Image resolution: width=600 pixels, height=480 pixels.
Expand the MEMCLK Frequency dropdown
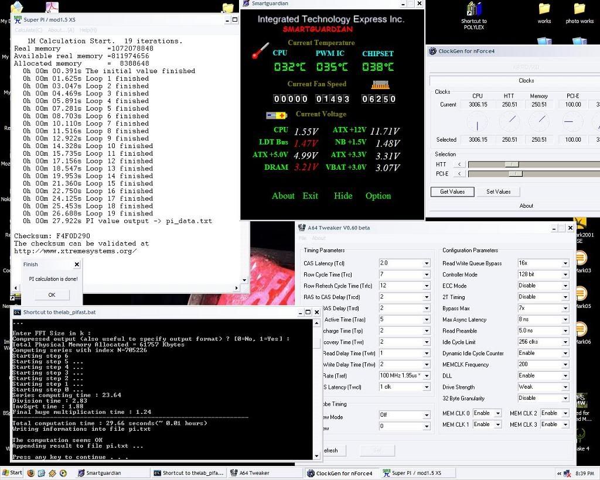tap(565, 365)
